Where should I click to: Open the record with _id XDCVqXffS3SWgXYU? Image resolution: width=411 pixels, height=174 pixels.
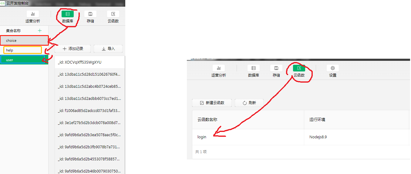point(89,62)
